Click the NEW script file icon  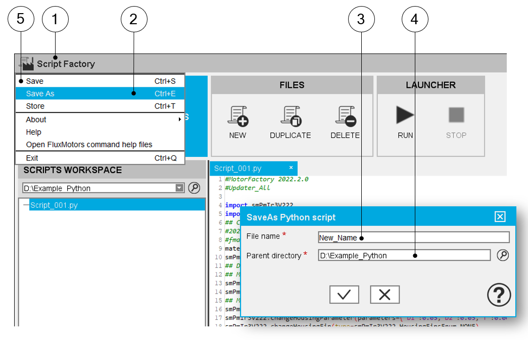[x=237, y=116]
